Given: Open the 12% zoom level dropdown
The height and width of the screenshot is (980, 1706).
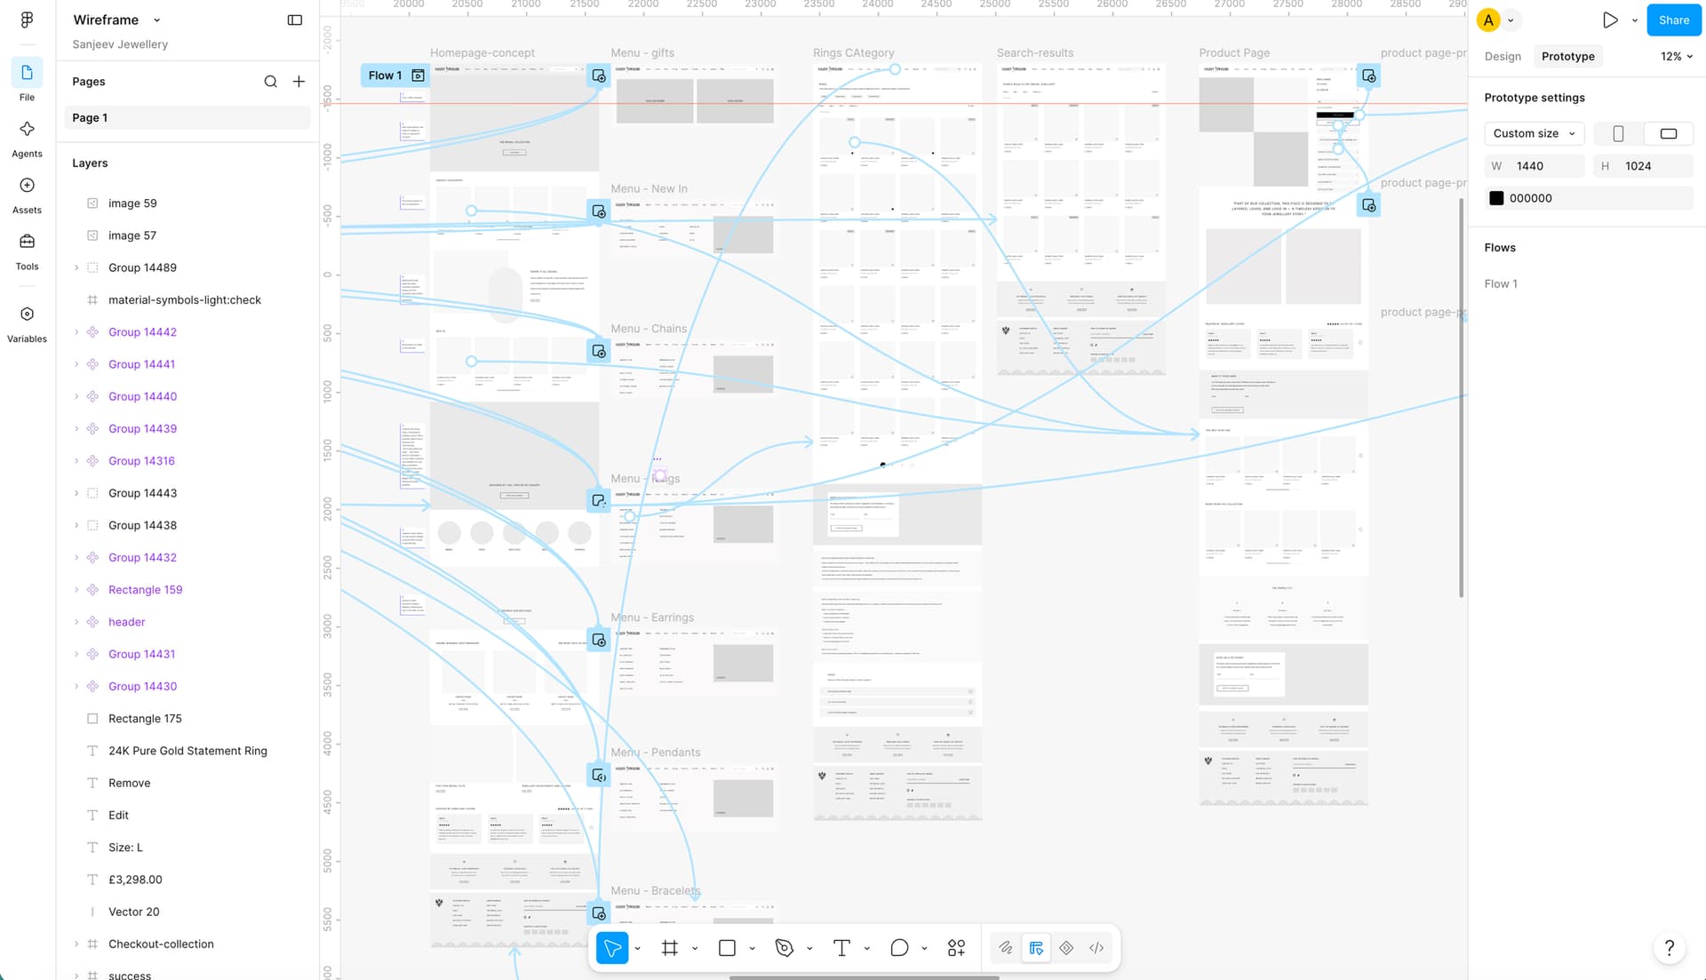Looking at the screenshot, I should coord(1677,56).
